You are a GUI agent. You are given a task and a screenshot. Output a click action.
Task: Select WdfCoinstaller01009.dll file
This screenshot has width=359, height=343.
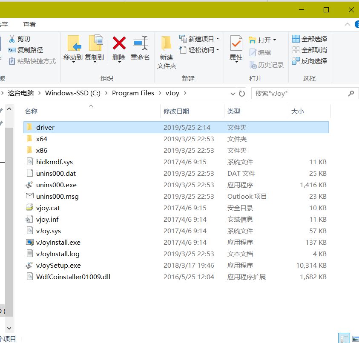[x=176, y=277]
